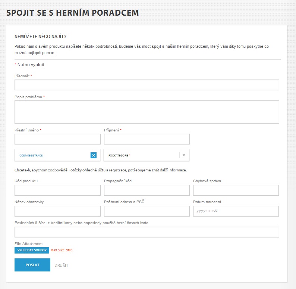
Task: Cancel via the Zrušit link
Action: coord(62,265)
